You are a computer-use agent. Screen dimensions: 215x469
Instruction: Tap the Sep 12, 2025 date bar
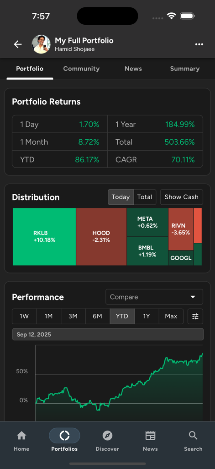pyautogui.click(x=108, y=334)
